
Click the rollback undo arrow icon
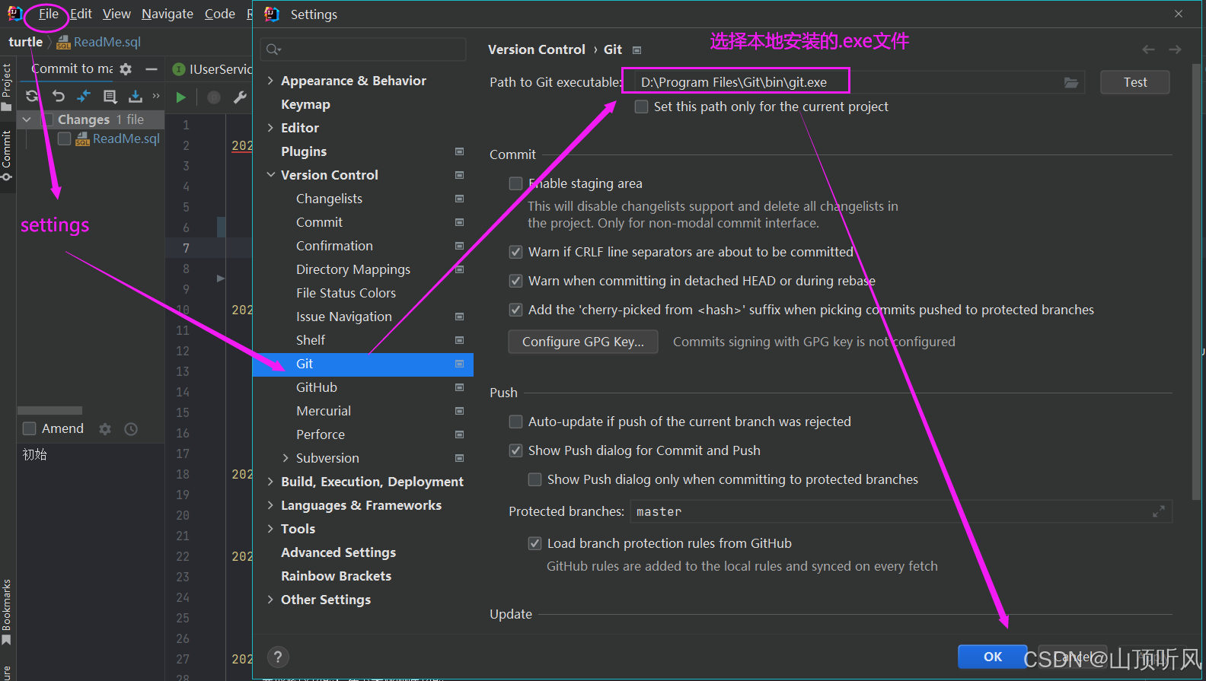click(58, 96)
